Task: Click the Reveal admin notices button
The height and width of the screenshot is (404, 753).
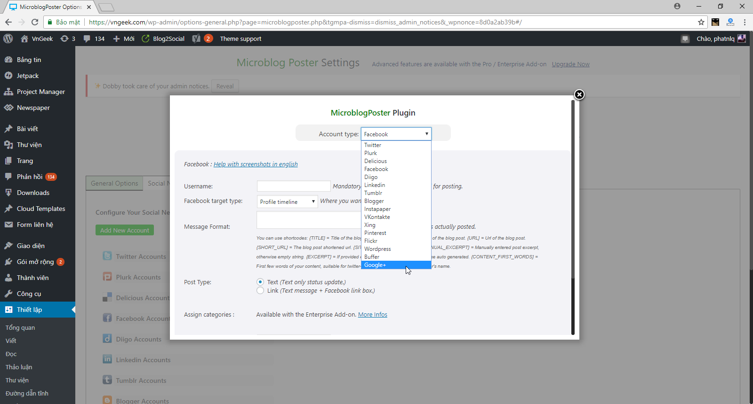Action: 225,86
